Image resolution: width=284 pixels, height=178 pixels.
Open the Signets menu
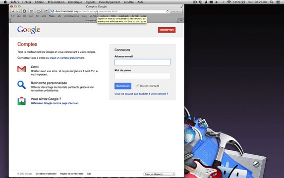pos(91,2)
